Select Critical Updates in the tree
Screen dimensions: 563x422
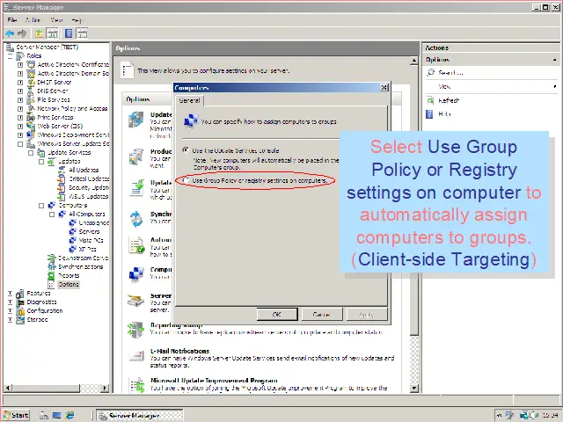coord(89,179)
